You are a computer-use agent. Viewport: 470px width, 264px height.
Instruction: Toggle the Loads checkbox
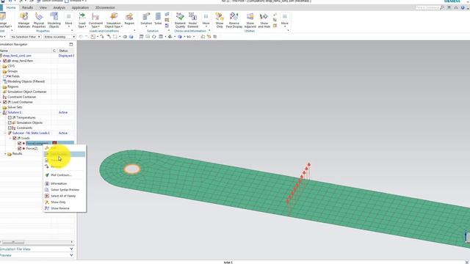15,139
